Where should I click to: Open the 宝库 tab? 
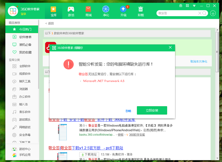54,12
